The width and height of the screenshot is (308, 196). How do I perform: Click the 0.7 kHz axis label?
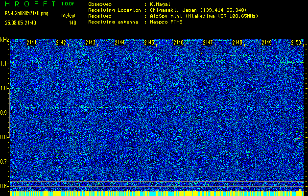(x=3, y=162)
